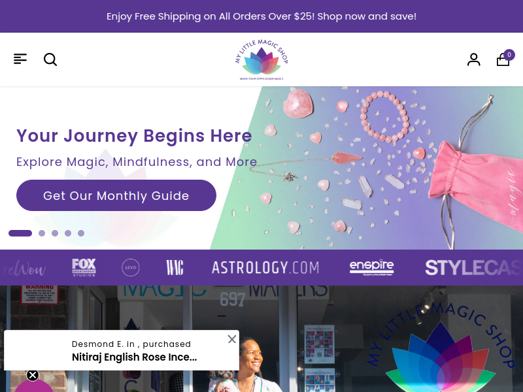Click the Enspire brand logo
This screenshot has height=392, width=523.
371,267
